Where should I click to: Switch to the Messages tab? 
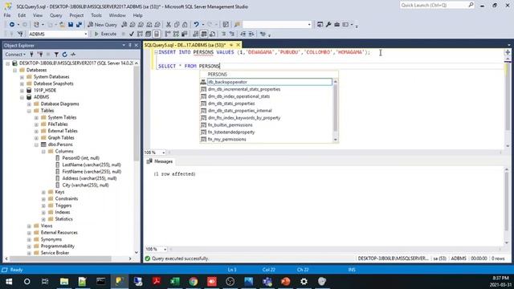pos(160,161)
